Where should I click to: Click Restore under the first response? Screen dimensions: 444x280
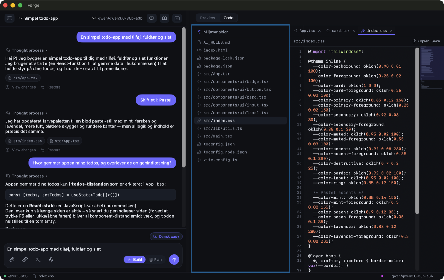[x=51, y=87]
